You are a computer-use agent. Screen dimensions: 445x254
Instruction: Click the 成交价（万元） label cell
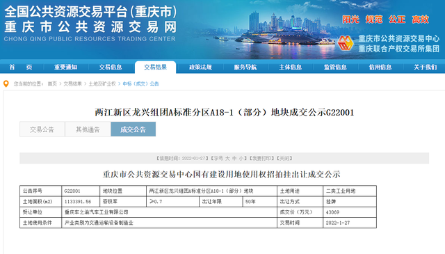point(300,212)
